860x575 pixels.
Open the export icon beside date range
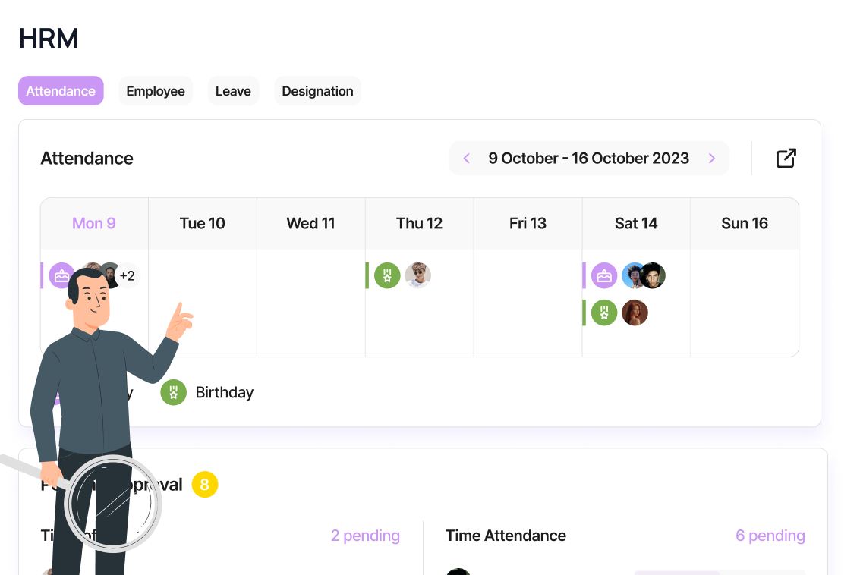pos(786,159)
